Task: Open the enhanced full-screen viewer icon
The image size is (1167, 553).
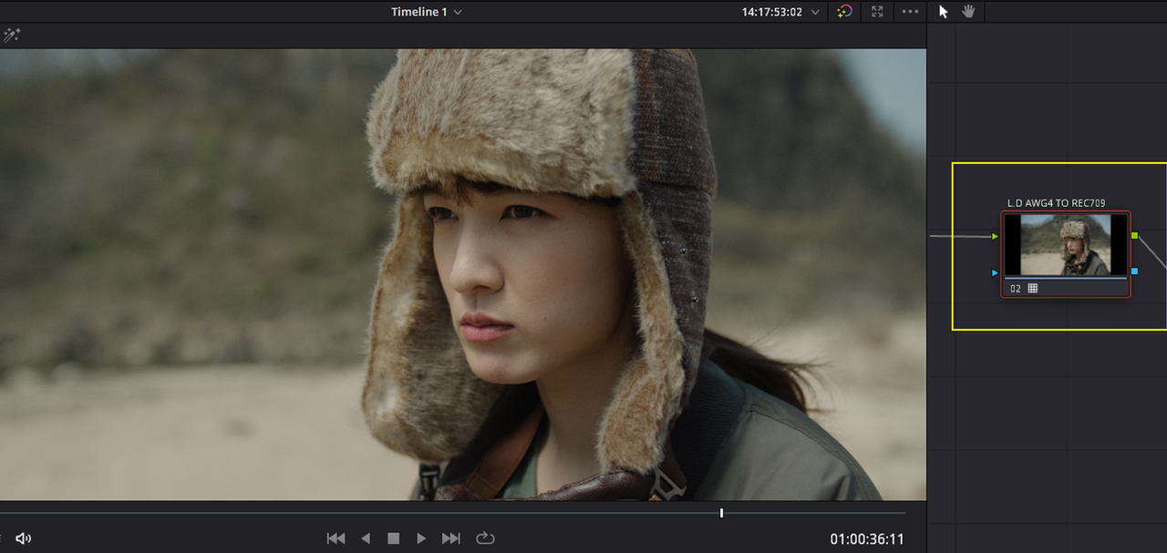Action: click(877, 12)
